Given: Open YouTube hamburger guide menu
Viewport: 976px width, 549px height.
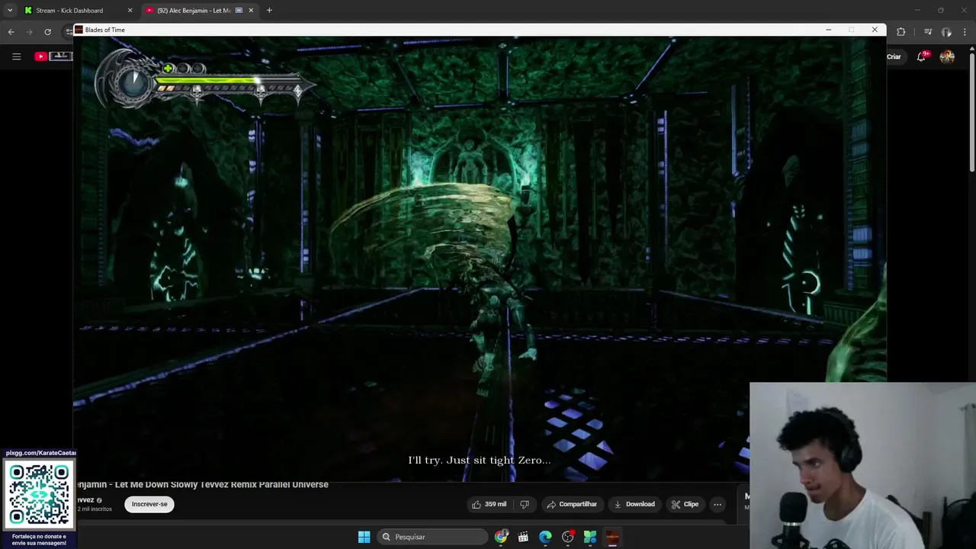Looking at the screenshot, I should click(x=16, y=56).
